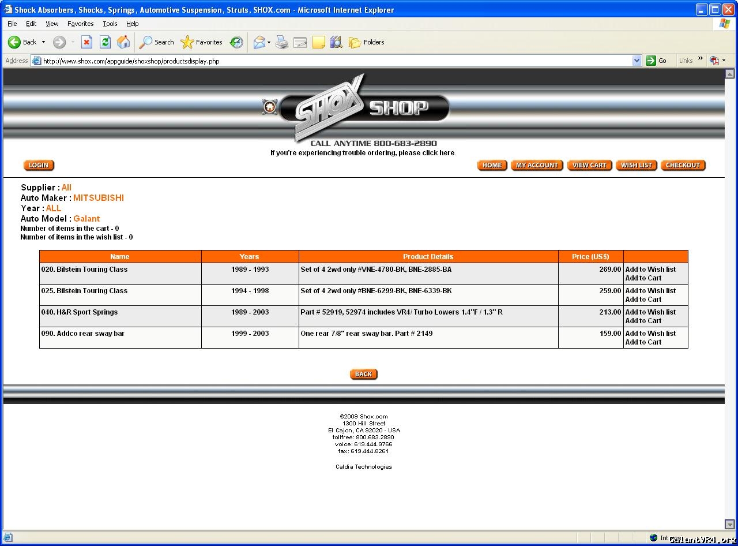Click the orange VIEW CART button
Image resolution: width=738 pixels, height=546 pixels.
(x=589, y=165)
